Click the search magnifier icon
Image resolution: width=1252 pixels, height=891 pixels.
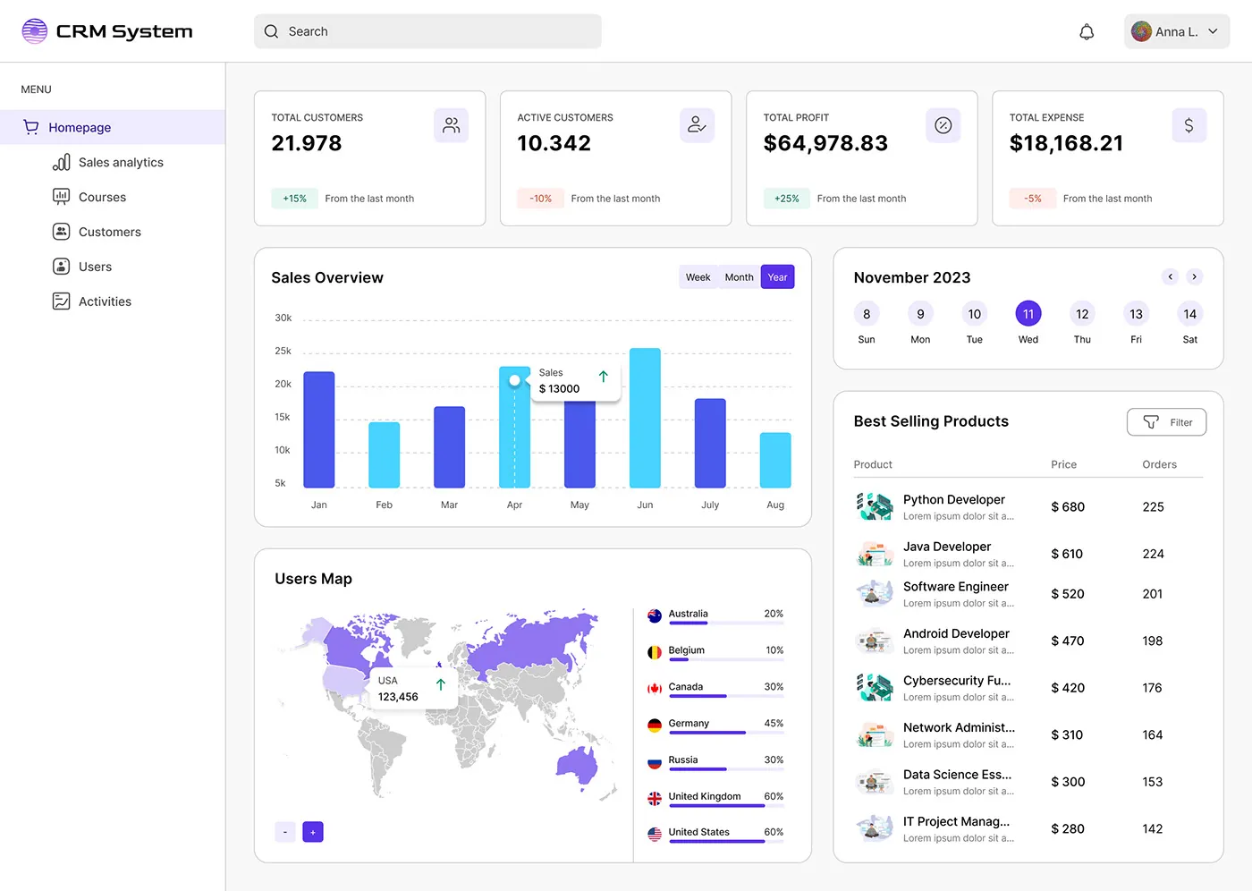click(x=271, y=30)
